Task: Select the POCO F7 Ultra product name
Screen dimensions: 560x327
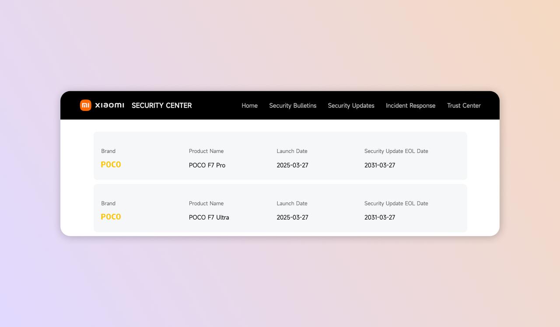Action: 209,217
